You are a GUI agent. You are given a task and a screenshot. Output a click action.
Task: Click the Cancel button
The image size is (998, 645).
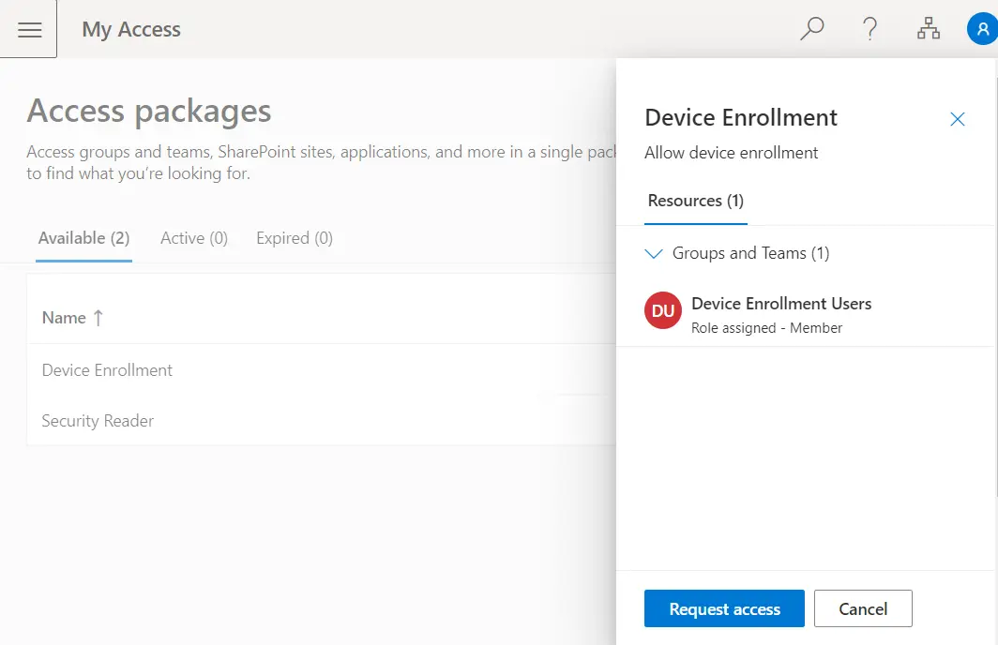coord(862,608)
